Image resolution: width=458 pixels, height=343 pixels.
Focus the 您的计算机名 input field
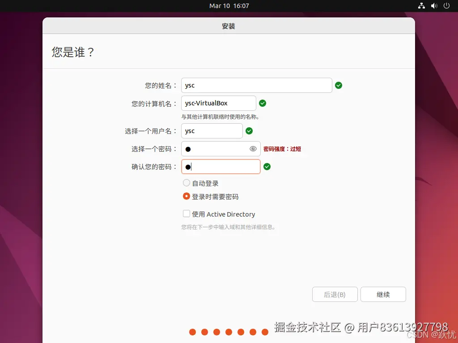pyautogui.click(x=218, y=103)
